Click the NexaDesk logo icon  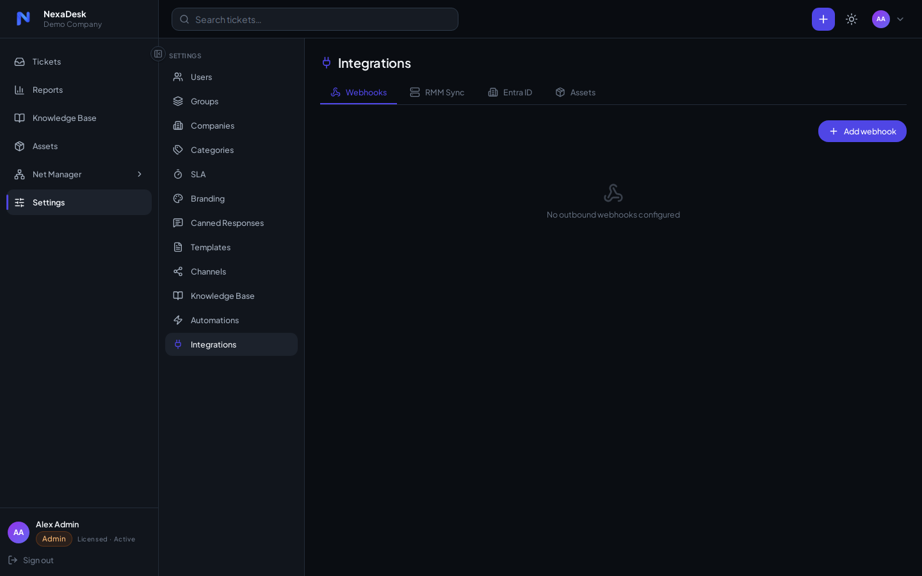(23, 19)
